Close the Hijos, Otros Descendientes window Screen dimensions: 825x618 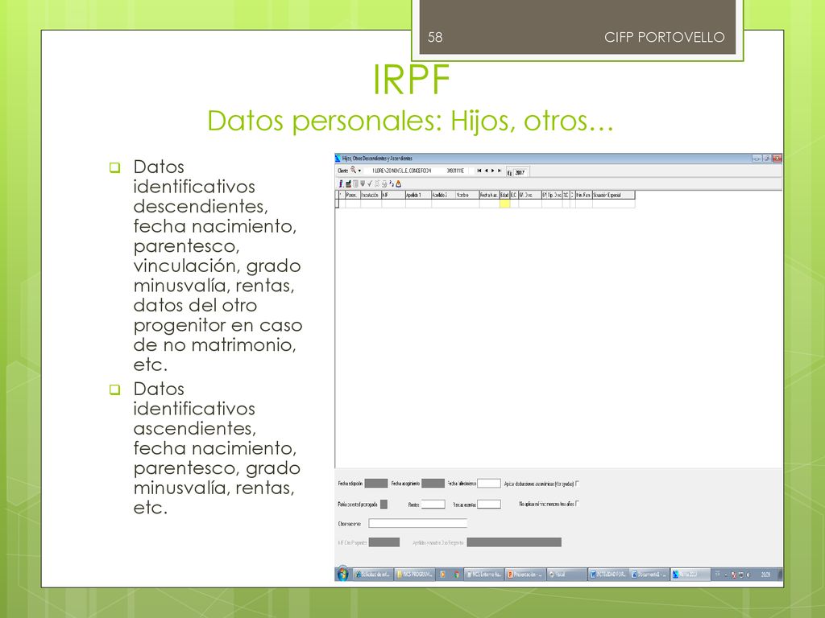click(777, 159)
